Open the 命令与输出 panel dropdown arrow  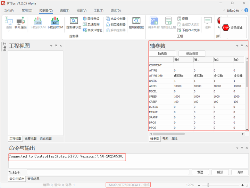tap(237, 148)
